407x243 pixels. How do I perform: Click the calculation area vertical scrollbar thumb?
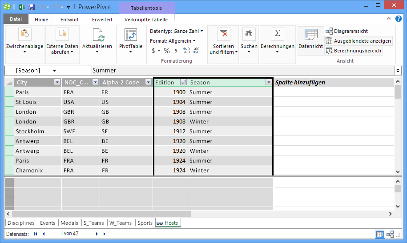click(x=398, y=188)
